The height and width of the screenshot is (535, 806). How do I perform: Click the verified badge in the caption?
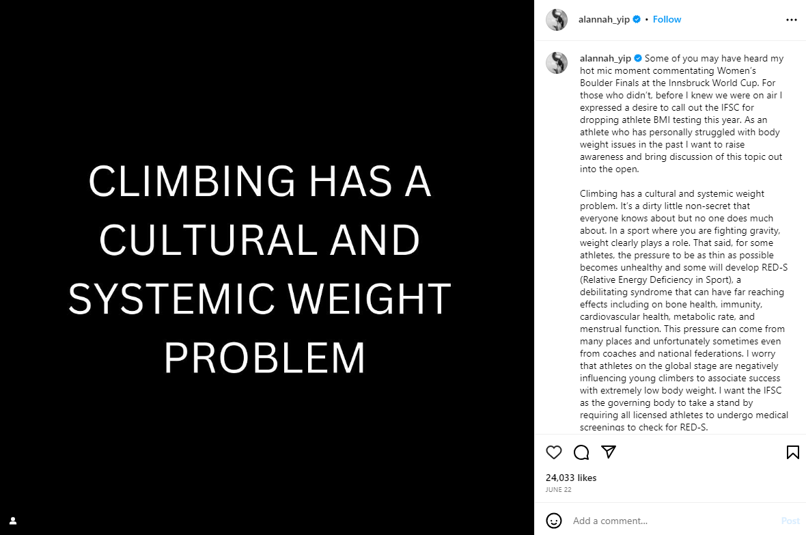tap(638, 58)
